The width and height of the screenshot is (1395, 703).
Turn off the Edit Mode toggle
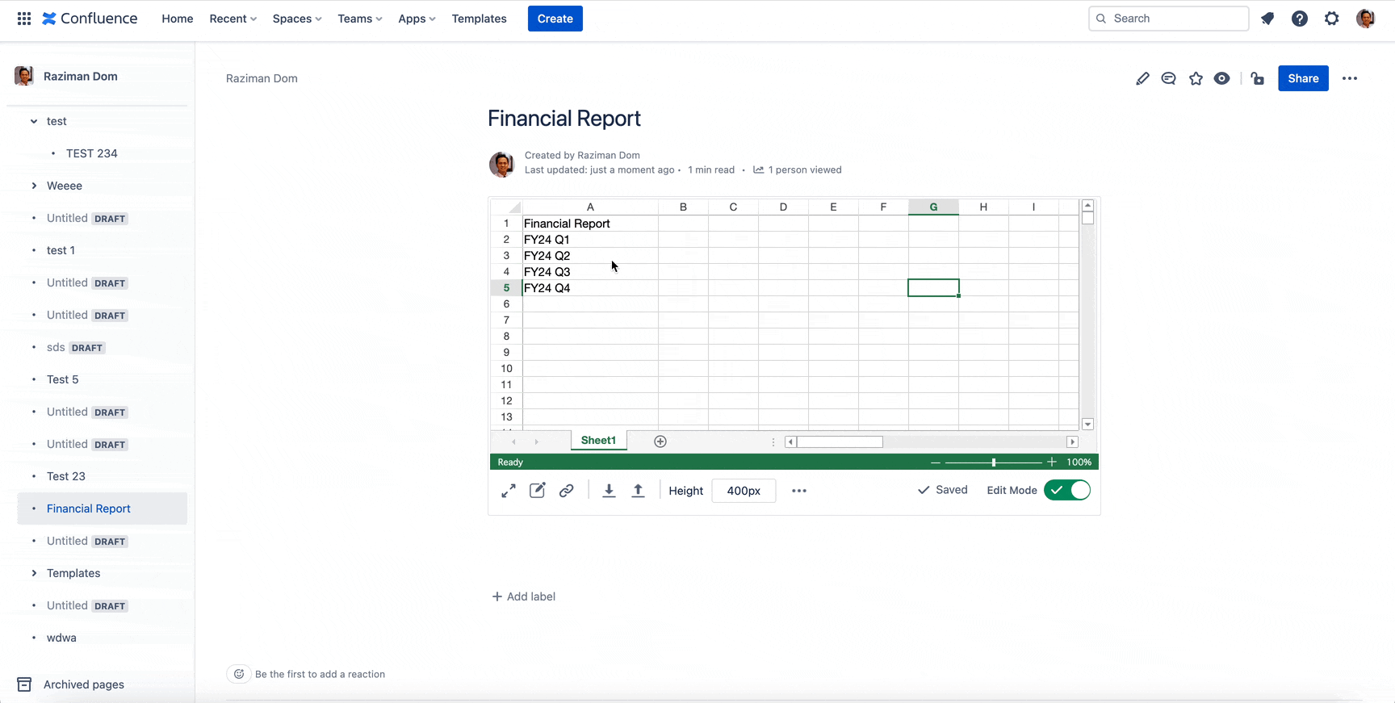pos(1066,491)
